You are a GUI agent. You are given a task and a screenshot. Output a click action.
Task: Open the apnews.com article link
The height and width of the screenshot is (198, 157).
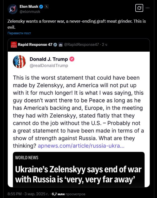point(81,146)
